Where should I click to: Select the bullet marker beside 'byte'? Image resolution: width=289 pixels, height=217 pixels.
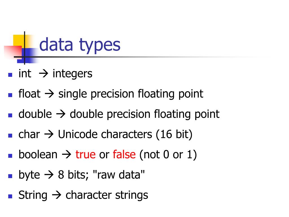click(x=10, y=176)
